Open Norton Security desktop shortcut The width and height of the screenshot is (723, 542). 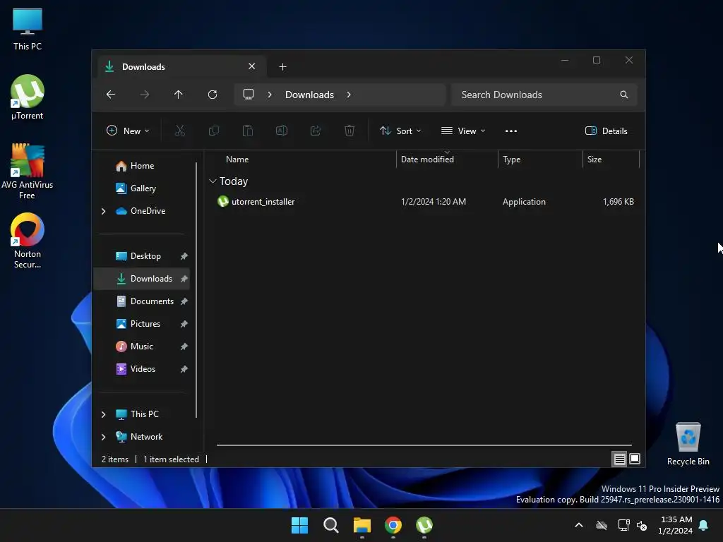[x=28, y=241]
